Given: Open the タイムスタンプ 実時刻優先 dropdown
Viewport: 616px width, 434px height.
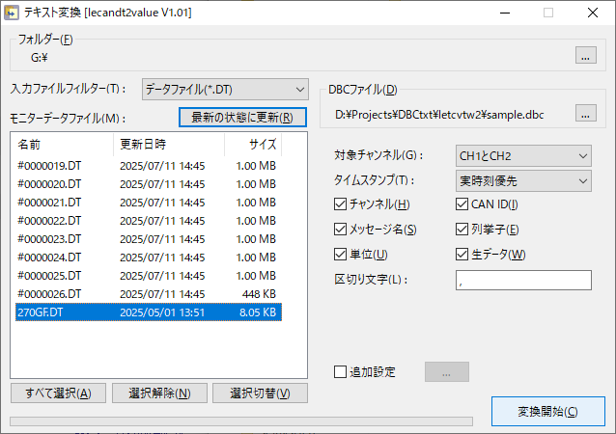Looking at the screenshot, I should click(522, 180).
